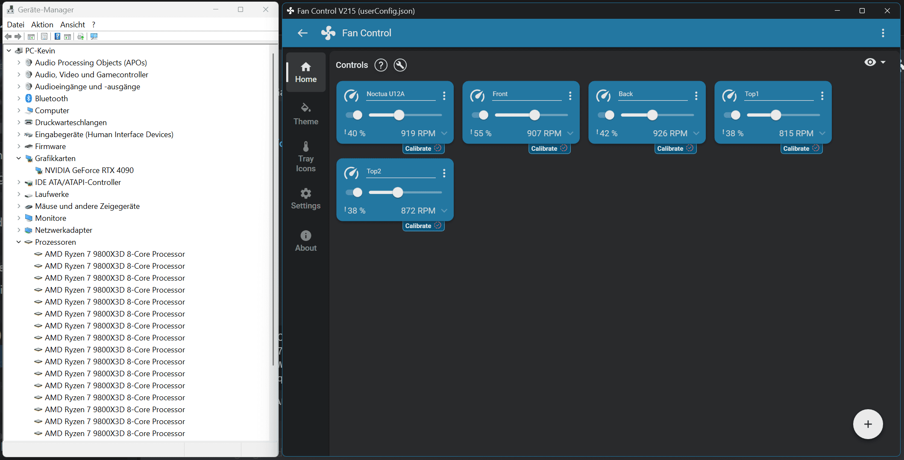
Task: Click the Geräte-Manager vertical scrollbar
Action: 273,209
